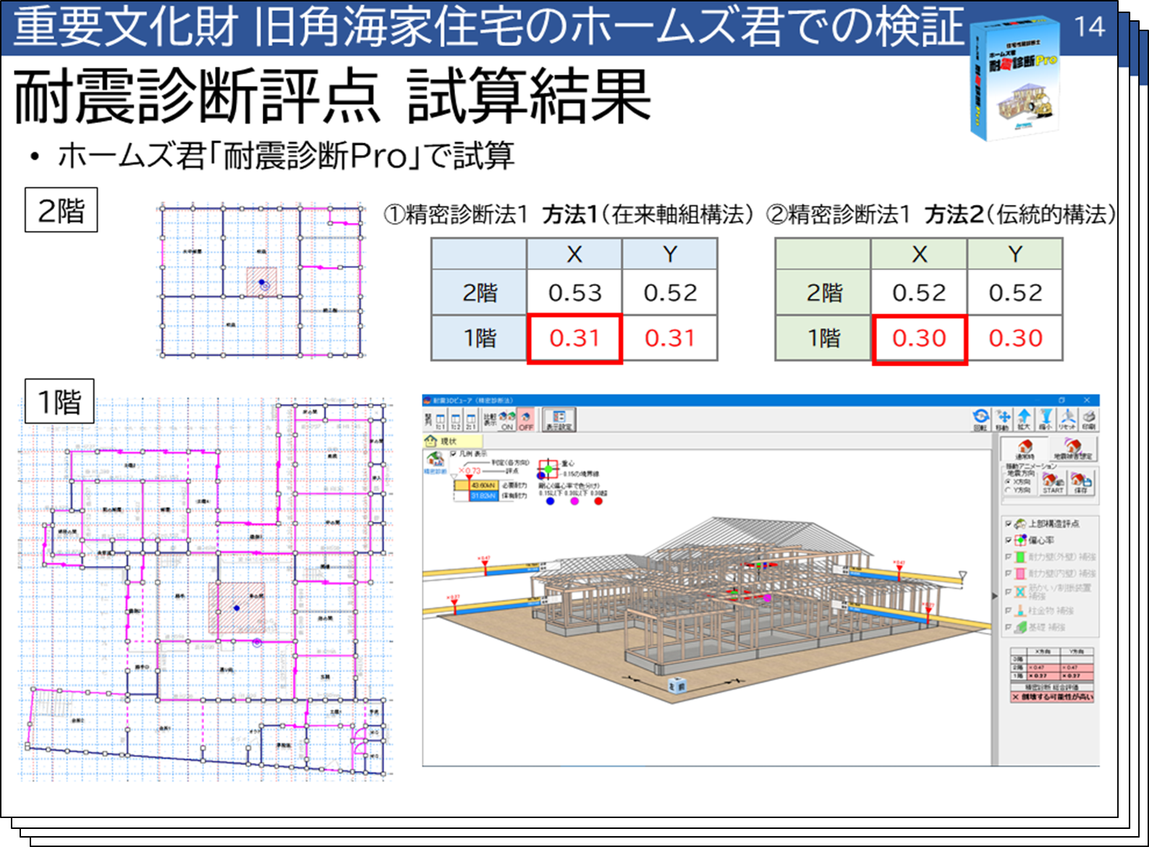Click the column hardware icon
The height and width of the screenshot is (847, 1149).
pos(1020,610)
